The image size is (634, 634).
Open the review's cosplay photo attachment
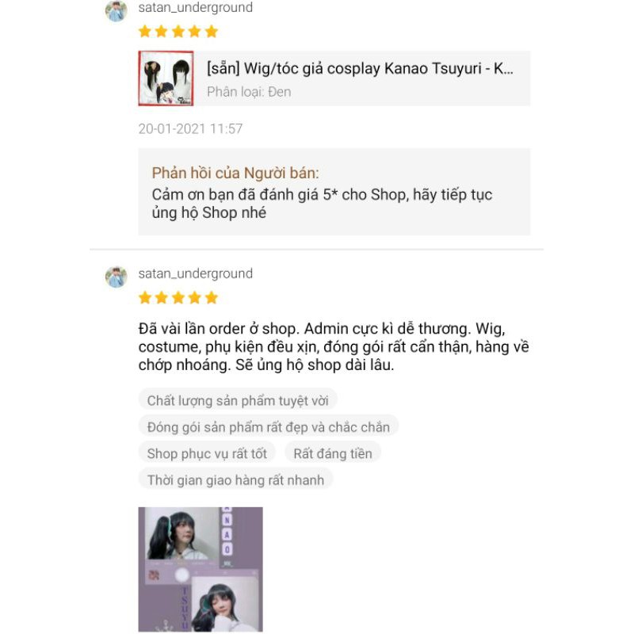[x=201, y=569]
